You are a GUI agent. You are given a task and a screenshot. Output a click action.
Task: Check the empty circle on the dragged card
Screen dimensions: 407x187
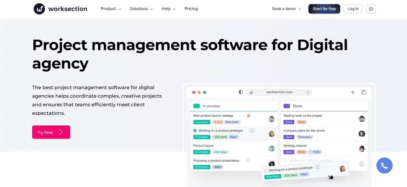tap(266, 171)
